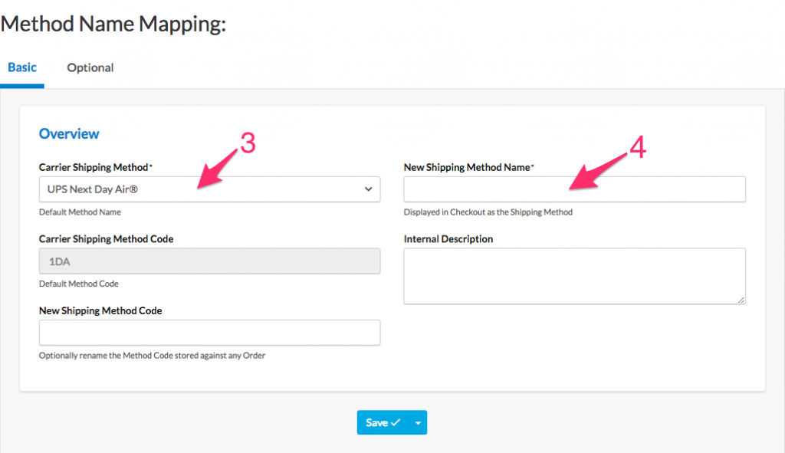Focus the New Shipping Method Name field
The image size is (785, 453).
point(574,189)
